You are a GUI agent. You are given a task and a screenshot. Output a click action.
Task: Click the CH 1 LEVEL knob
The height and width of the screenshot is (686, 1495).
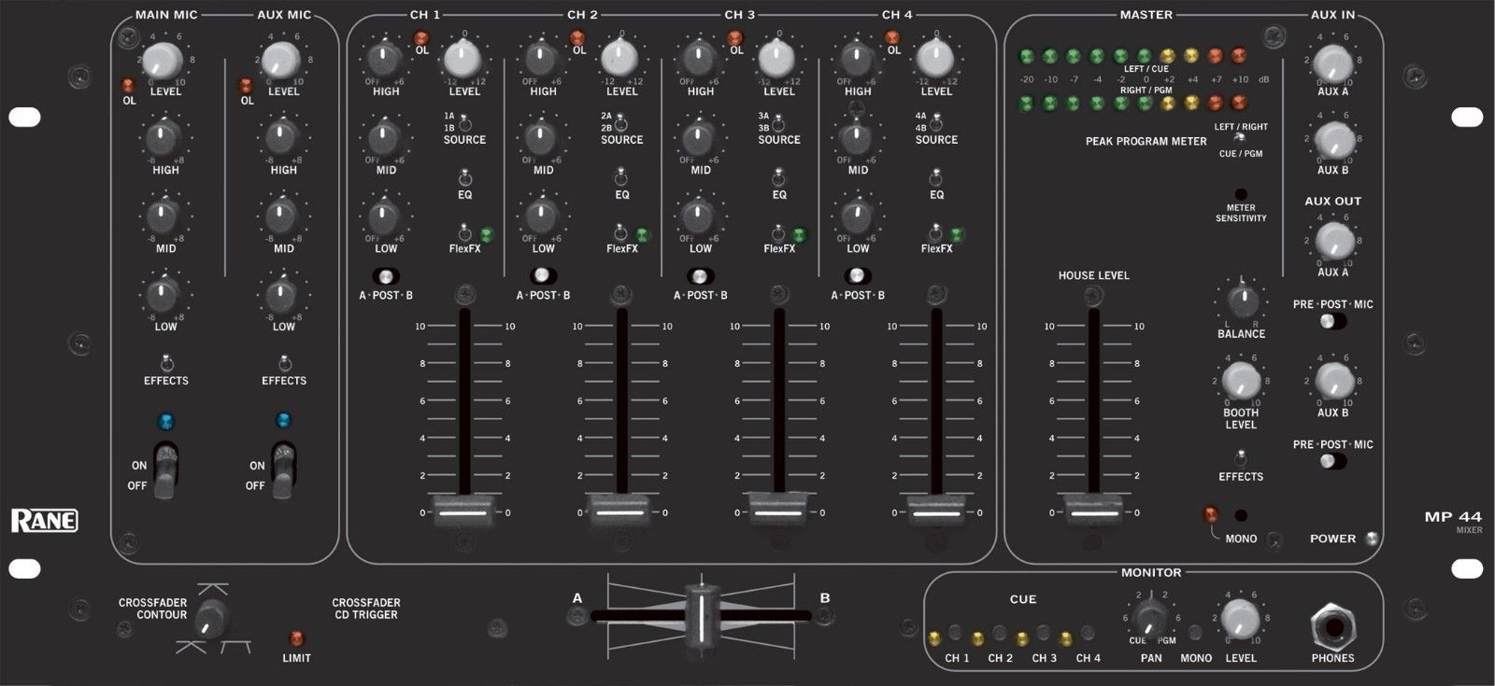[463, 60]
